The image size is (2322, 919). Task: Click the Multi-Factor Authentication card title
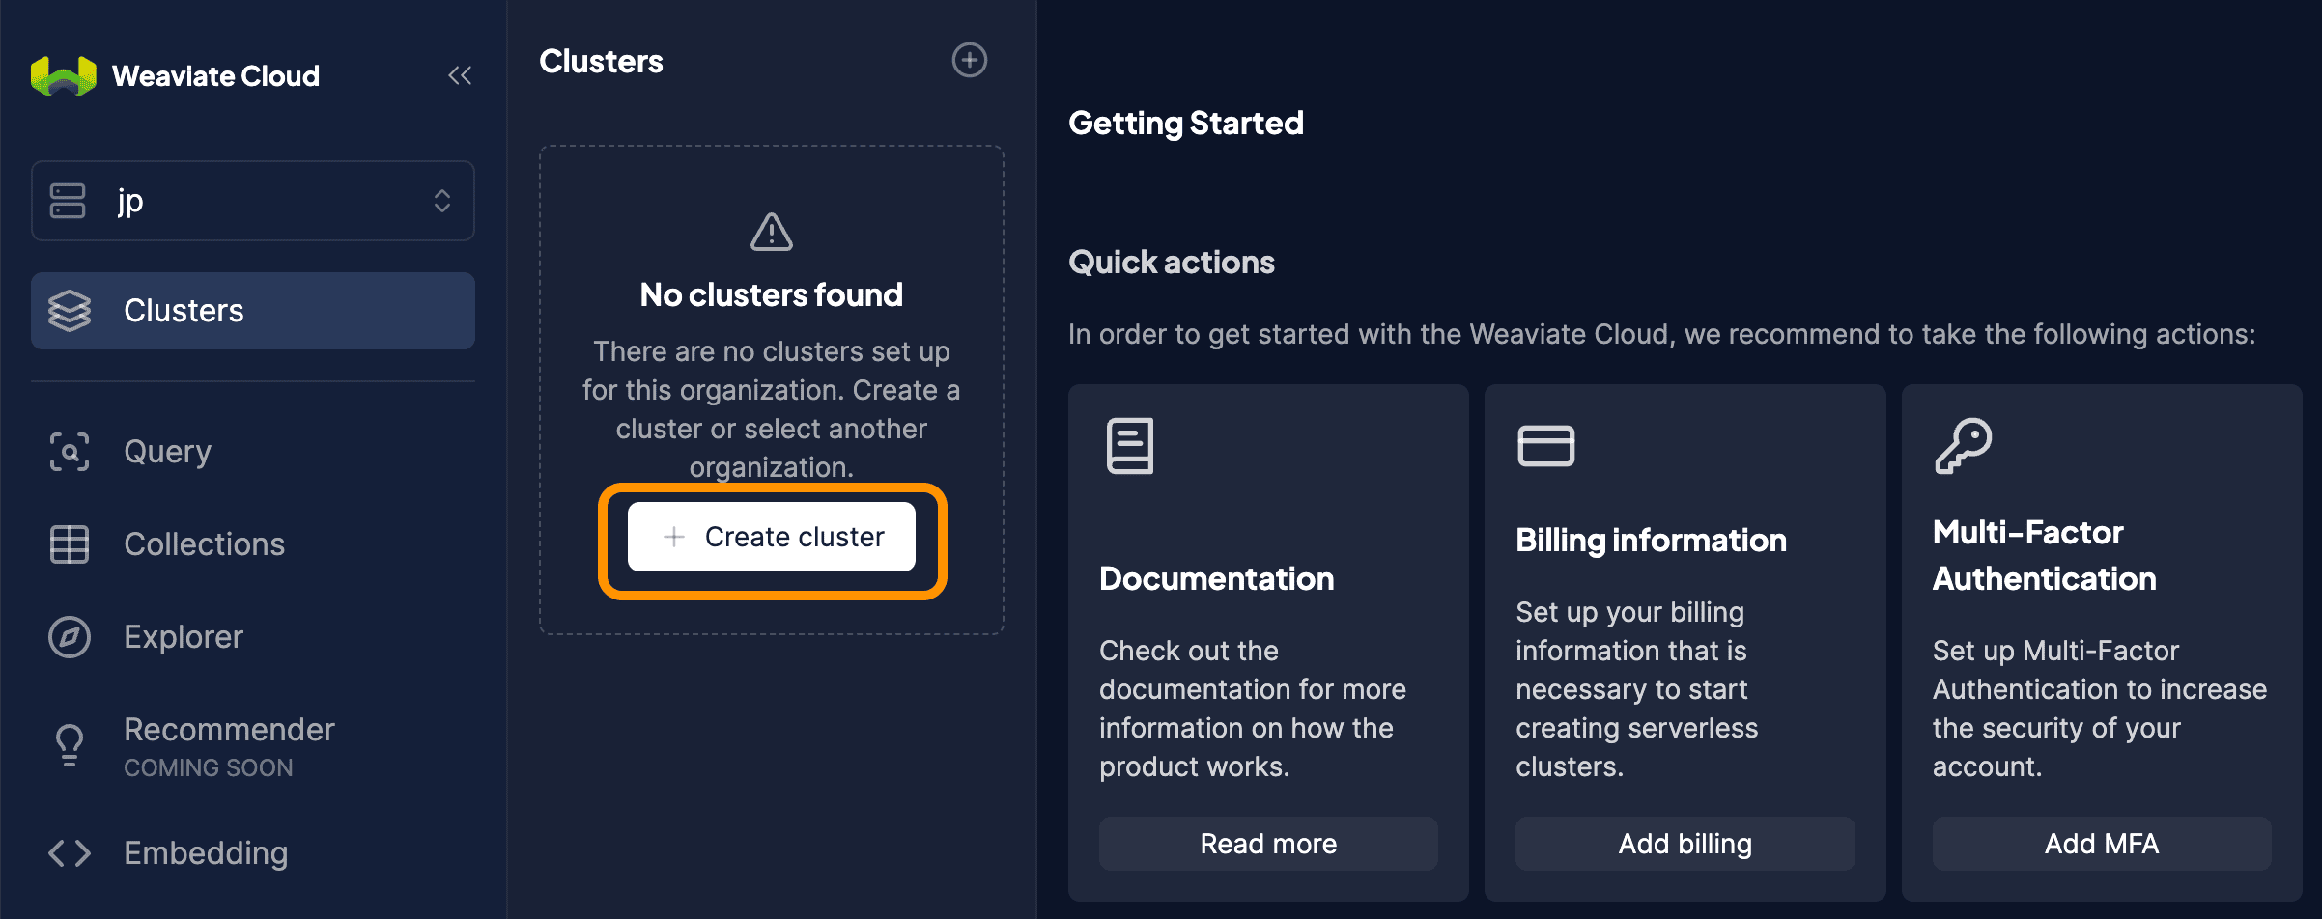coord(2045,556)
